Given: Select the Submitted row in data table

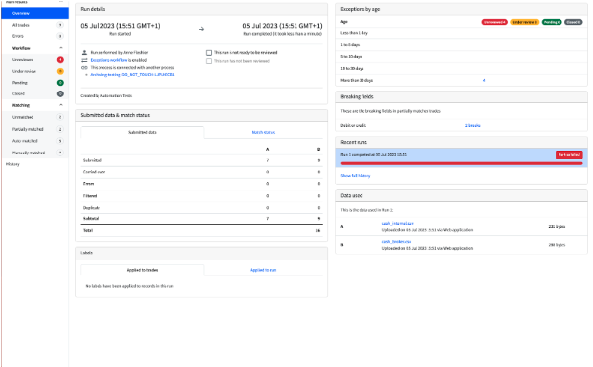Looking at the screenshot, I should (x=202, y=160).
